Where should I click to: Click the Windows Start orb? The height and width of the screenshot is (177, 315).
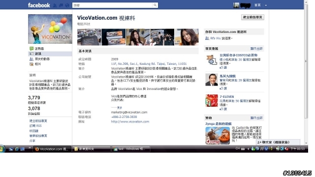click(x=2, y=149)
